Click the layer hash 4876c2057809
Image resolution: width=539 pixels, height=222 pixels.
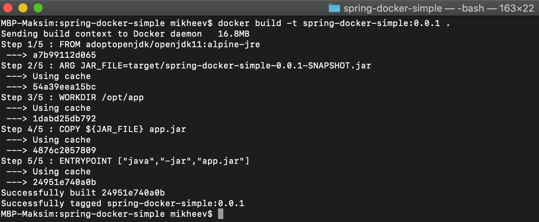64,150
